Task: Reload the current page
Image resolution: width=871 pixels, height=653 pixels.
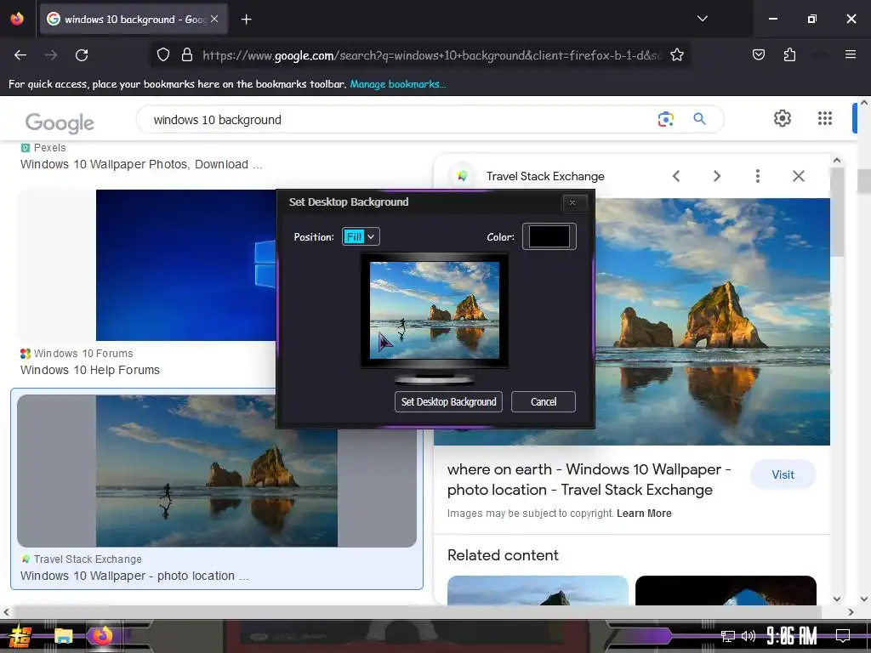Action: tap(82, 55)
